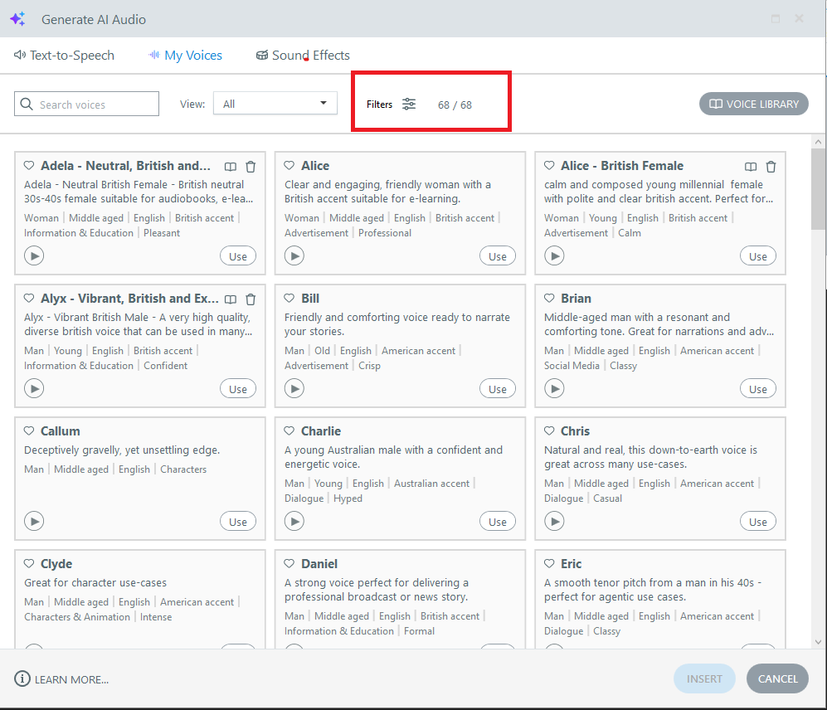Toggle heart favorite on Brian voice
This screenshot has height=710, width=827.
(549, 299)
